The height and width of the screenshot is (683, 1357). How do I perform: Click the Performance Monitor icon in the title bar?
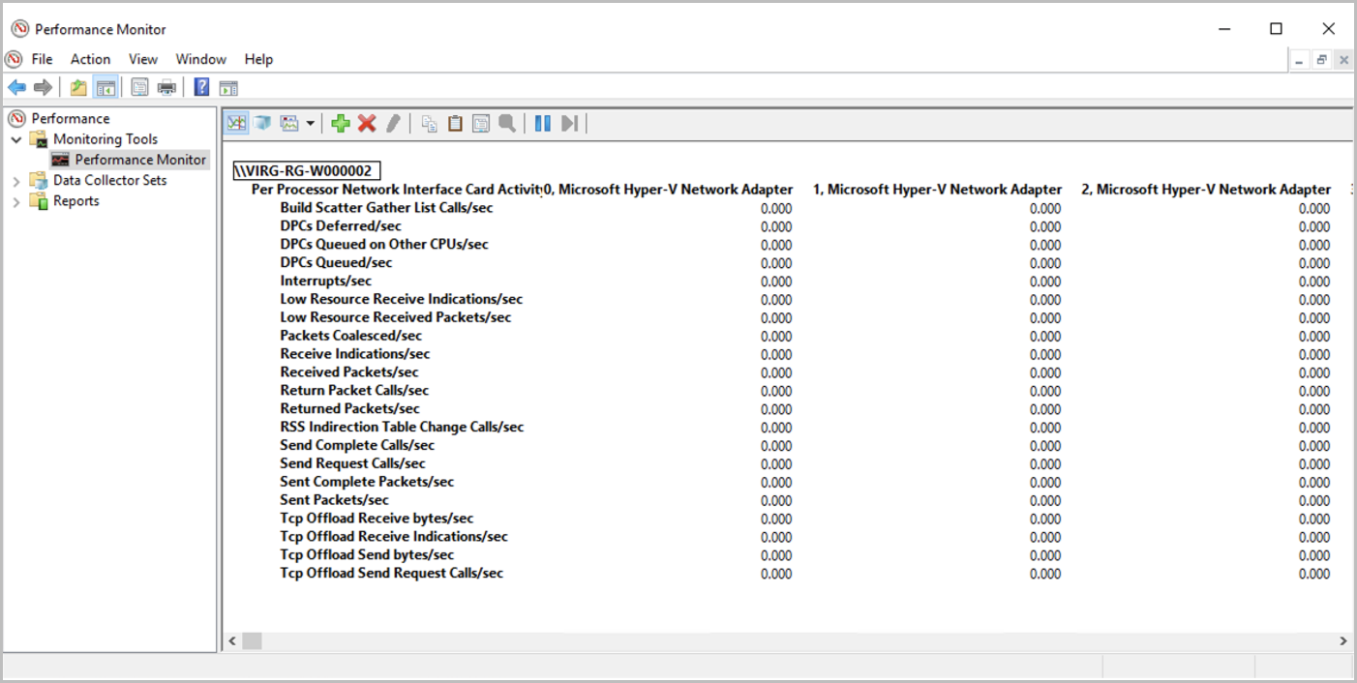click(19, 29)
